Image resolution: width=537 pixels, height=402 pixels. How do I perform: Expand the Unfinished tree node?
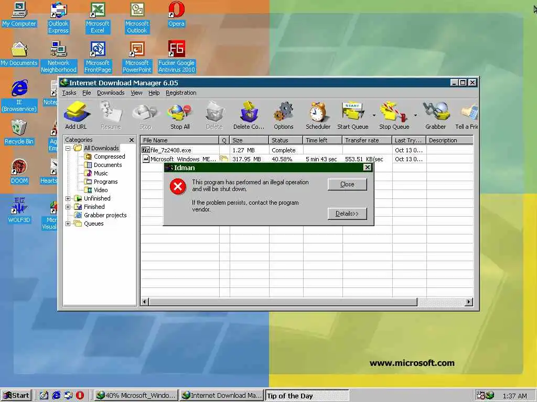coord(68,198)
